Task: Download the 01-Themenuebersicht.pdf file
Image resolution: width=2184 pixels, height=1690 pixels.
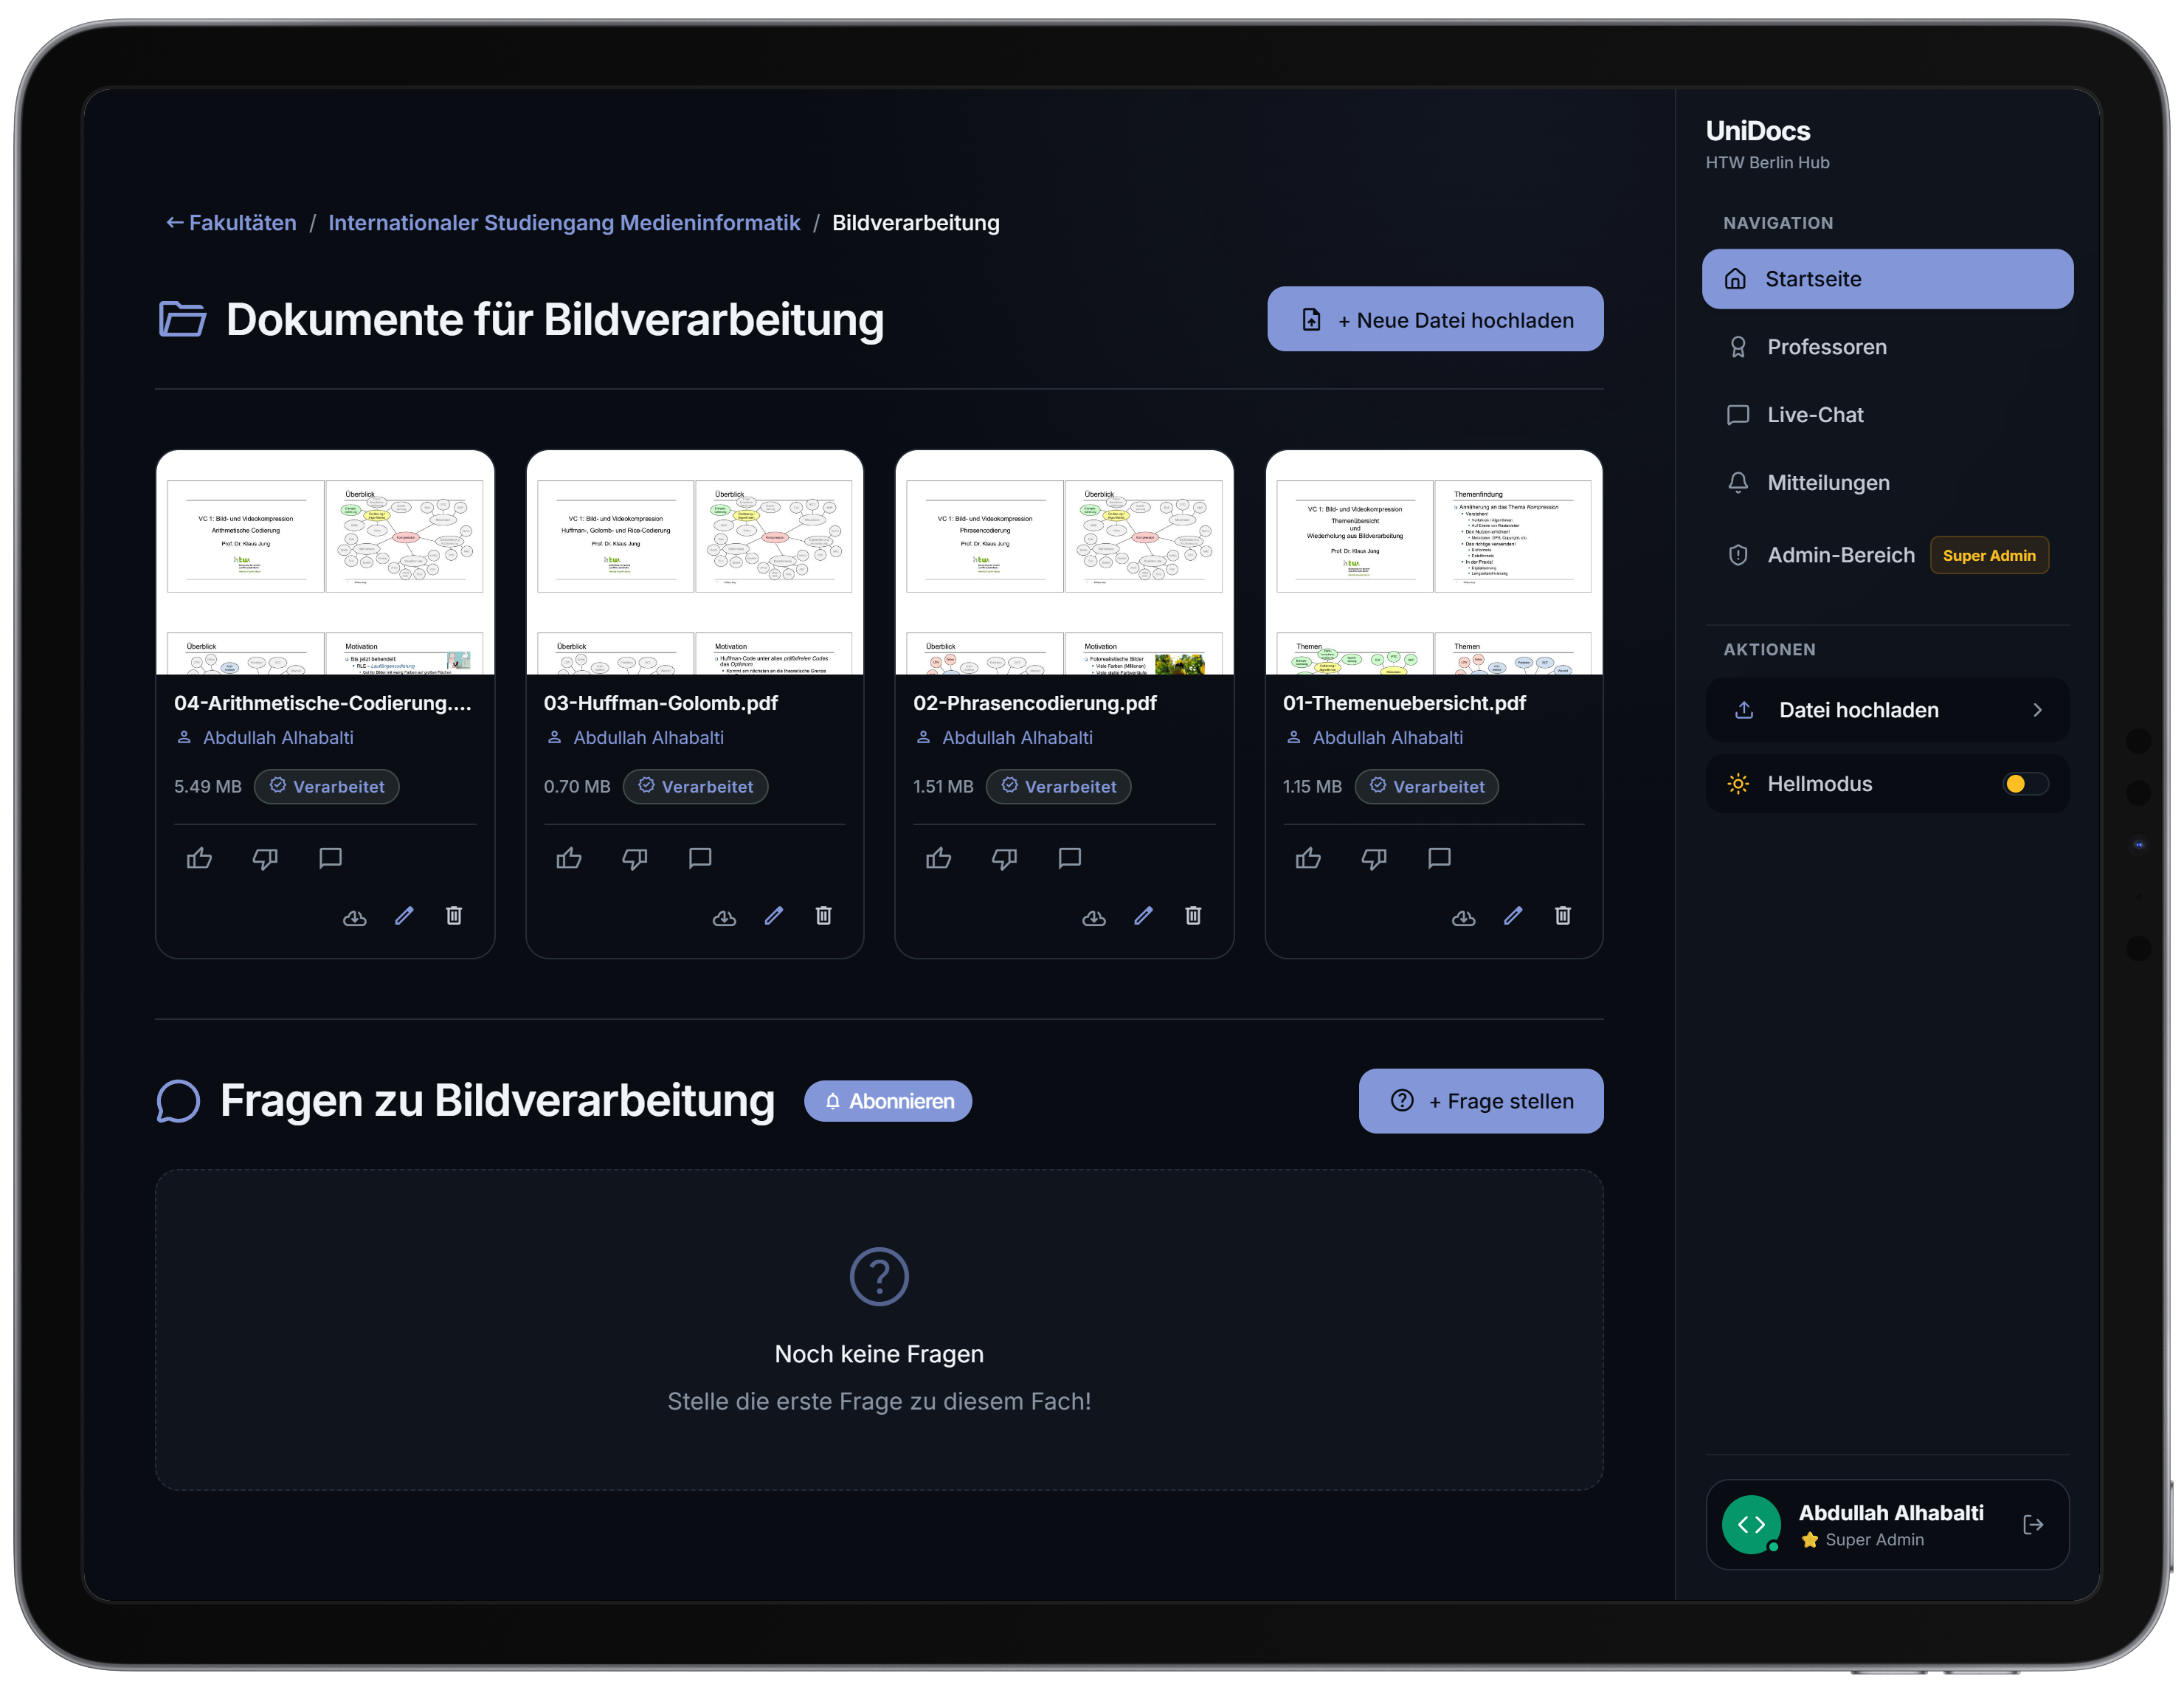Action: [1464, 916]
